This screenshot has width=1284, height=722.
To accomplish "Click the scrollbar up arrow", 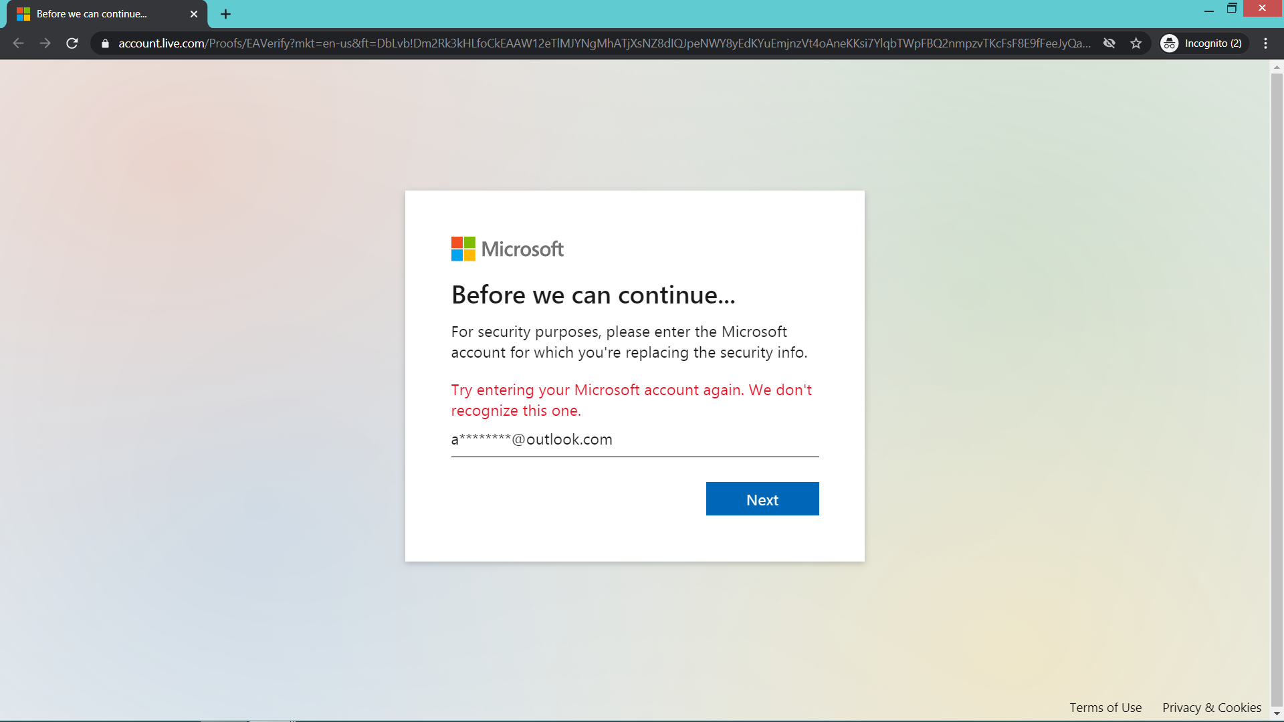I will (1277, 67).
